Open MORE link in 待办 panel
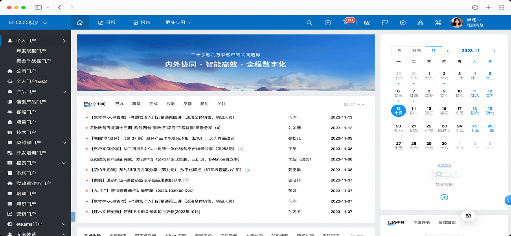This screenshot has width=511, height=236. (361, 105)
